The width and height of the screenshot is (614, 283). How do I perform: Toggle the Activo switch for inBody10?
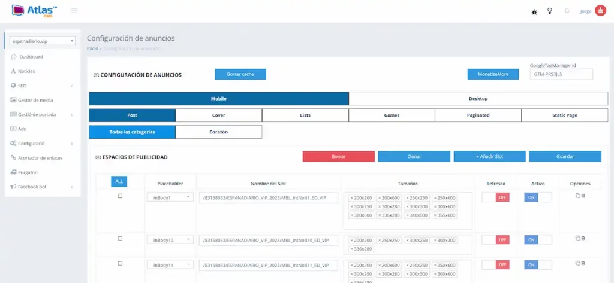(537, 239)
